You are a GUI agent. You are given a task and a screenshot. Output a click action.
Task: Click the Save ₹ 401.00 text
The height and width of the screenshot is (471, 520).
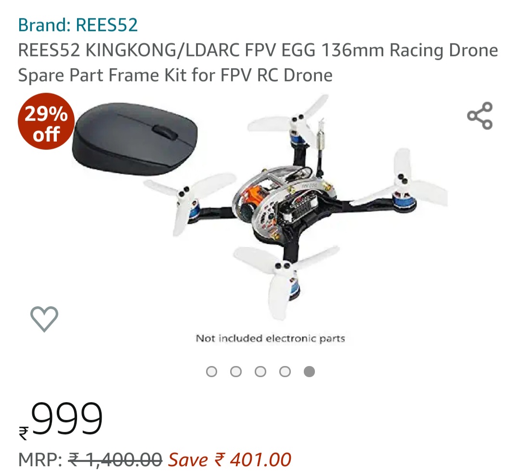click(230, 459)
